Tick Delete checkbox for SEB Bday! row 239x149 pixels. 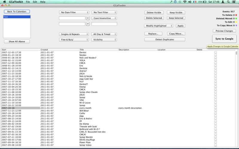[x=215, y=111]
